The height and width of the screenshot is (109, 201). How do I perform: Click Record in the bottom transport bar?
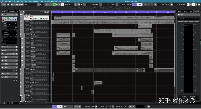[70, 106]
